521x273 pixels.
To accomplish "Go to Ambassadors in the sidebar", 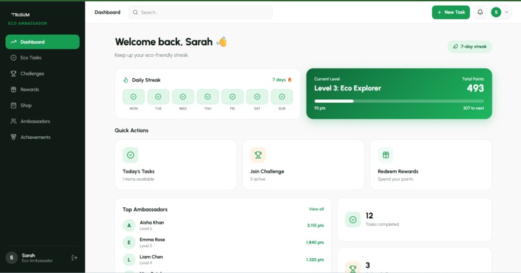I will [43, 121].
